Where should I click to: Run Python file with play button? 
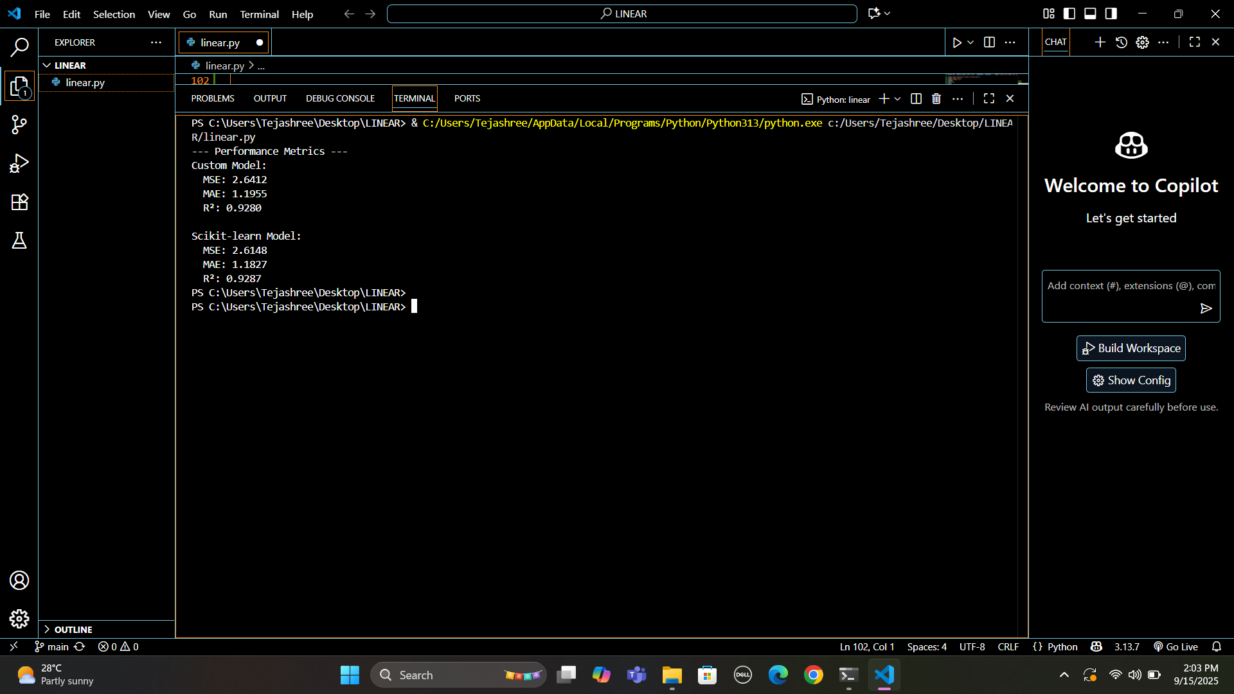pyautogui.click(x=957, y=42)
